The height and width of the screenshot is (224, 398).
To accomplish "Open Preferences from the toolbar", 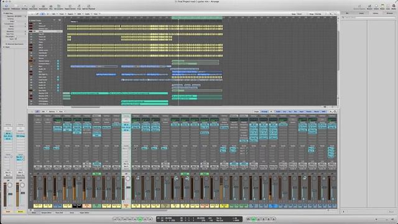I will coord(16,7).
